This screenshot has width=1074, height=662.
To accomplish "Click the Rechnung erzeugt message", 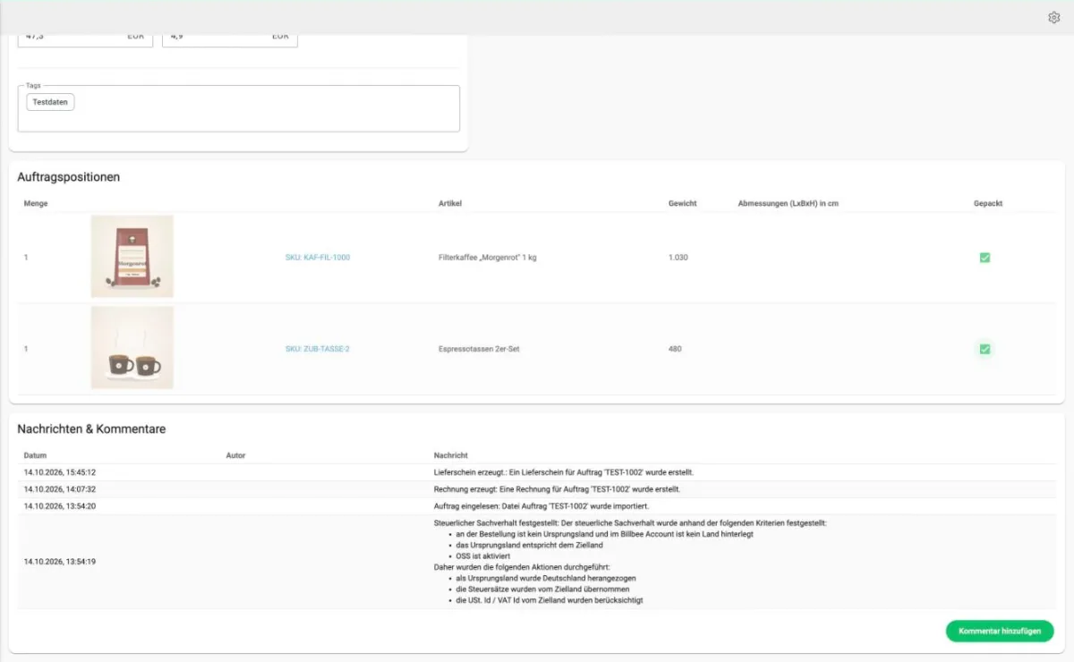I will pos(557,489).
